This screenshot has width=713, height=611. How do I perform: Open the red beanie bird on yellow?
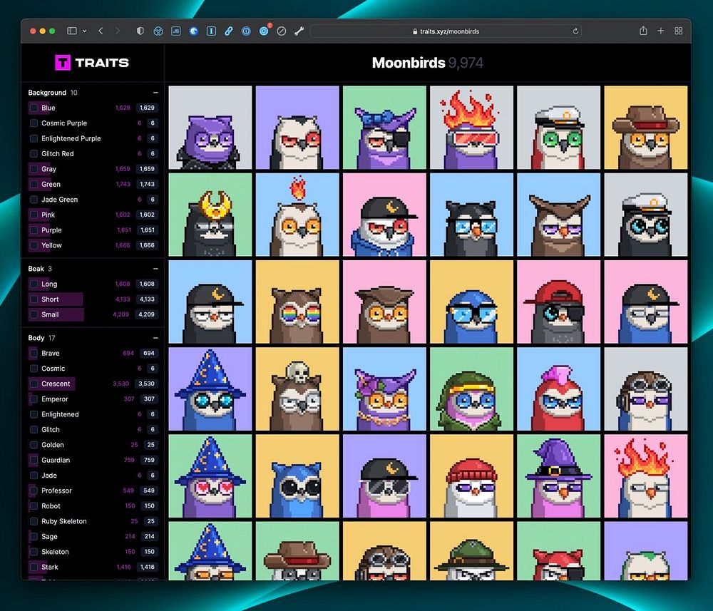[471, 476]
